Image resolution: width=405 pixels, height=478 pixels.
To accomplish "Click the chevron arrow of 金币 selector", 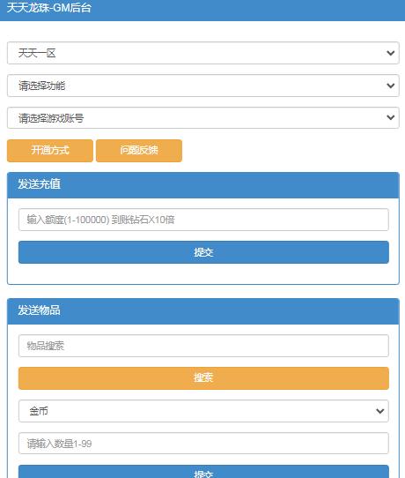I will coord(379,411).
